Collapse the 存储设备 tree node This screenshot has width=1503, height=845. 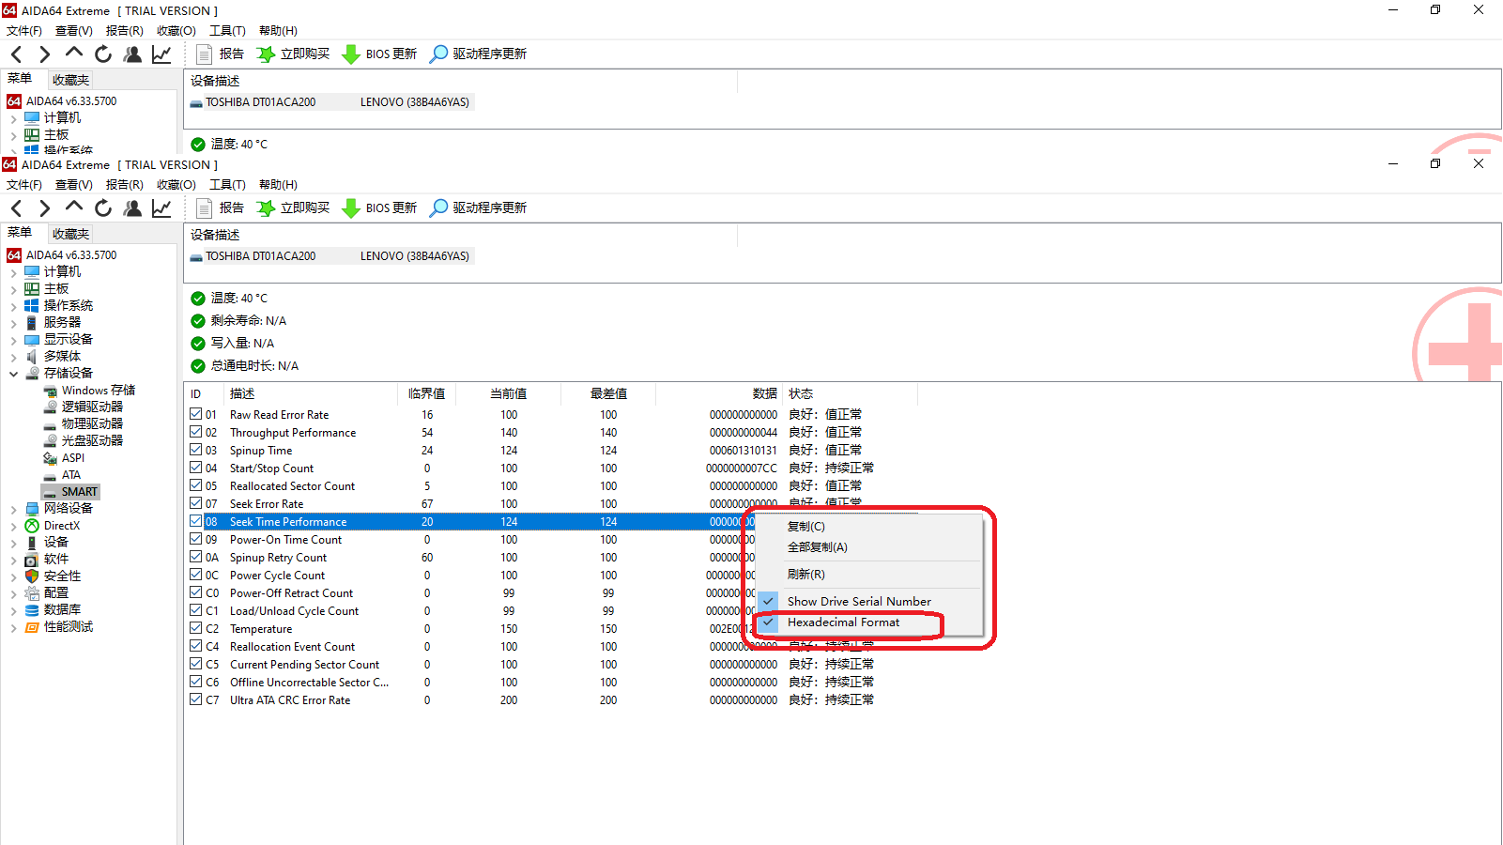[x=13, y=374]
